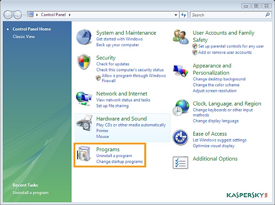Screen dimensions: 275x205
Task: Click the Printer link
Action: pyautogui.click(x=102, y=131)
